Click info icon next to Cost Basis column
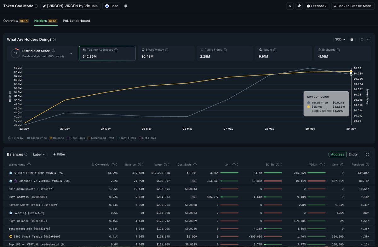Viewport: 378px width, 247px height. point(195,165)
